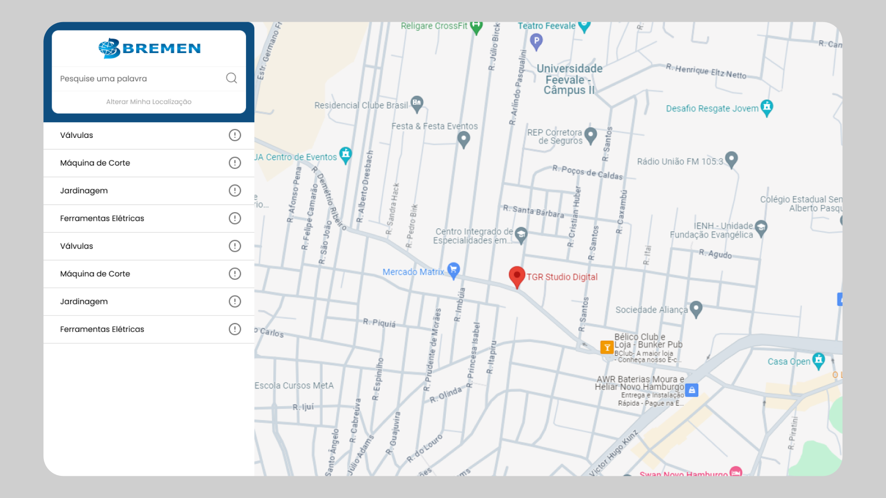Click the AWR Baterias Moura shop marker
The height and width of the screenshot is (498, 886).
tap(691, 390)
